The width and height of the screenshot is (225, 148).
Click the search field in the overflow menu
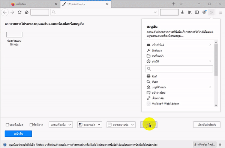click(179, 69)
